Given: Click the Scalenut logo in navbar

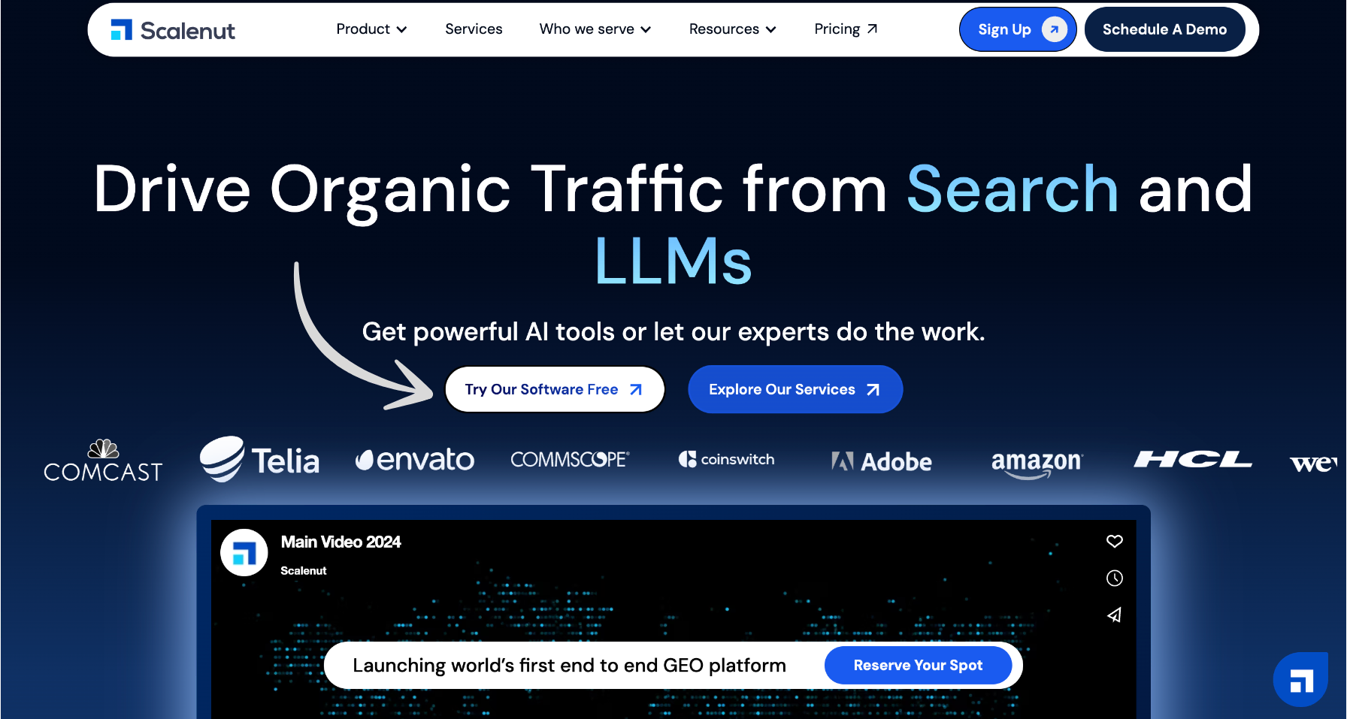Looking at the screenshot, I should [x=173, y=30].
